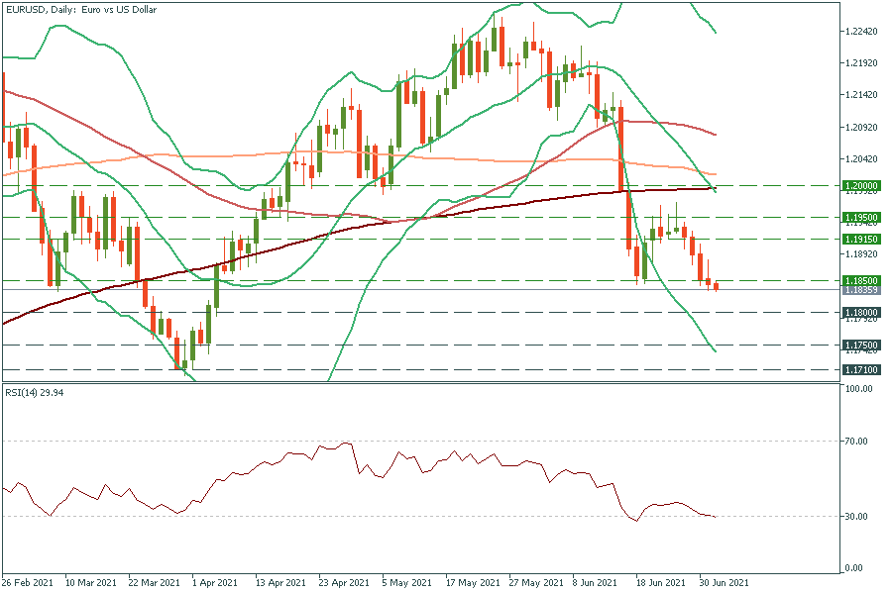Click the 70.00 RSI overbought level label
Viewport: 892px width, 594px height.
[x=856, y=442]
